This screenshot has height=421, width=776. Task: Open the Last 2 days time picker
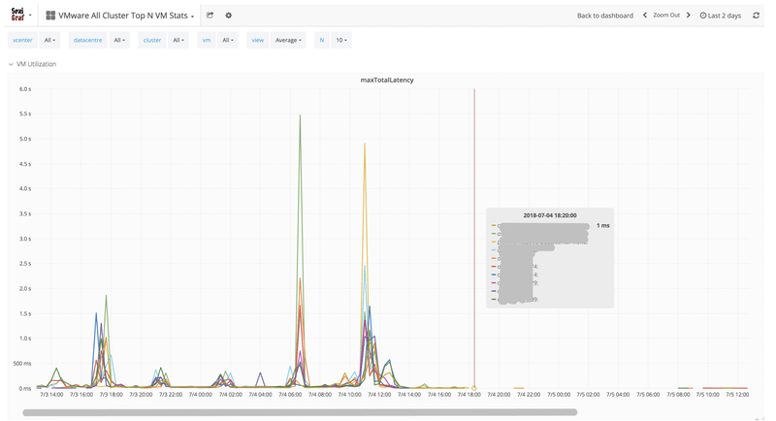pyautogui.click(x=720, y=16)
